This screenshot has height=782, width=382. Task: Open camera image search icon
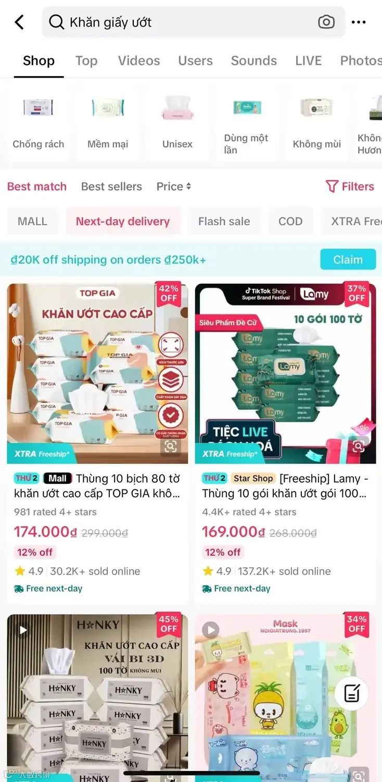(x=326, y=22)
